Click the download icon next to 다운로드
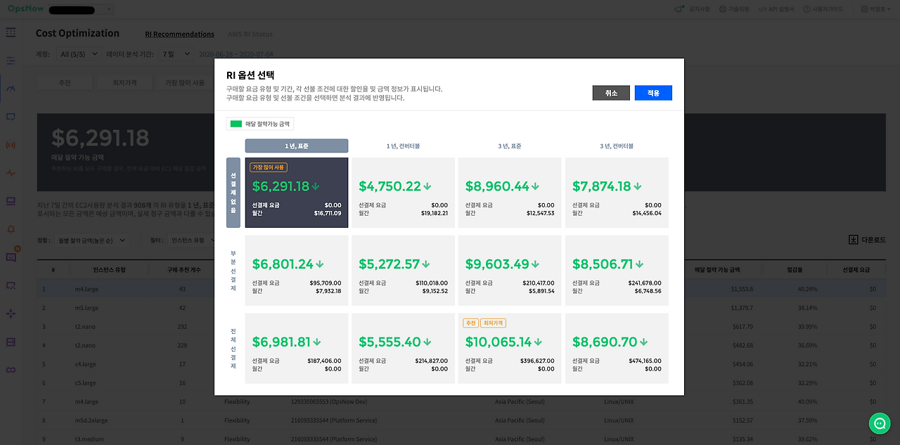900x445 pixels. pyautogui.click(x=854, y=240)
